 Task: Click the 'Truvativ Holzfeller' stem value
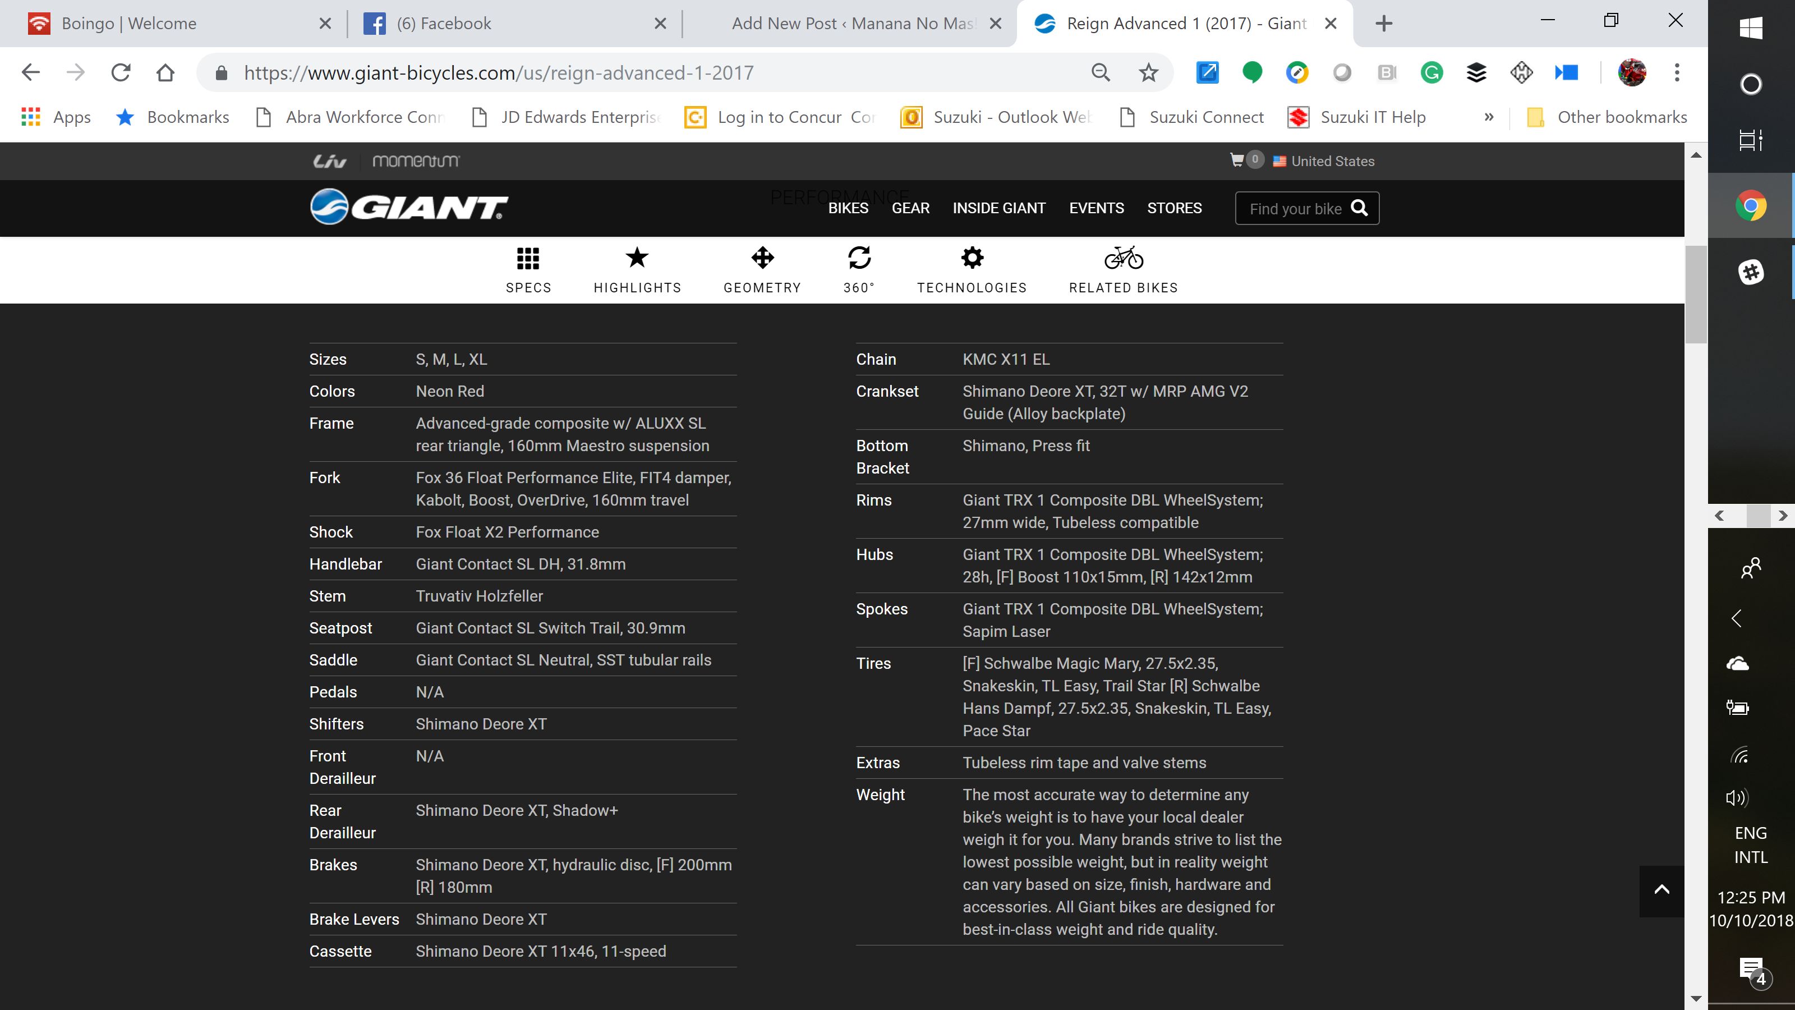478,596
